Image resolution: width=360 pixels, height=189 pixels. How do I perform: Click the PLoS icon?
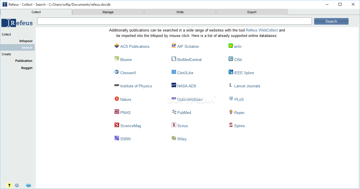coord(231,99)
